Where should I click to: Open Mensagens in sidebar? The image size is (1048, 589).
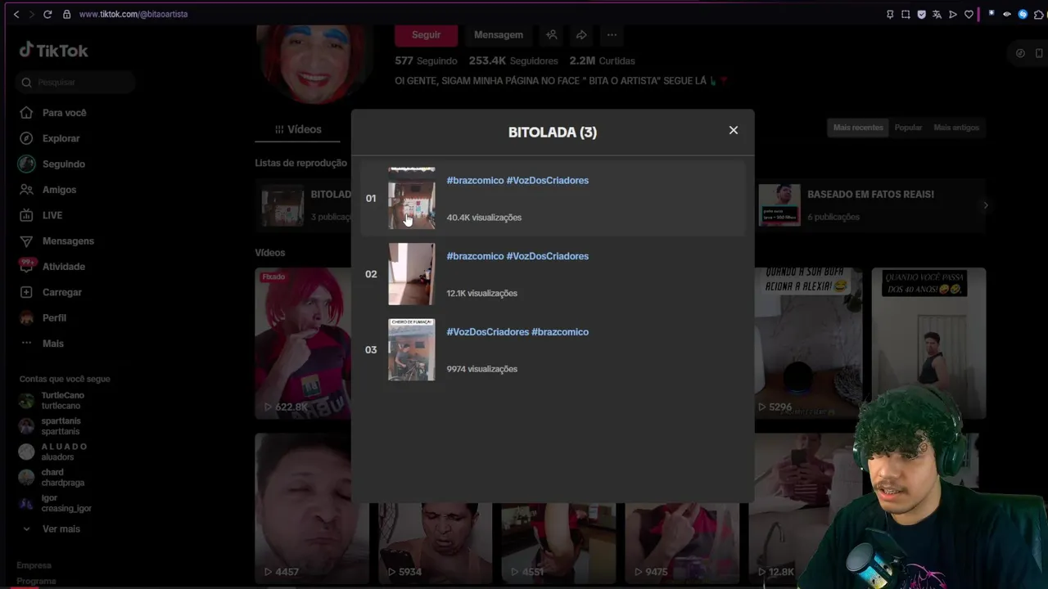[68, 241]
